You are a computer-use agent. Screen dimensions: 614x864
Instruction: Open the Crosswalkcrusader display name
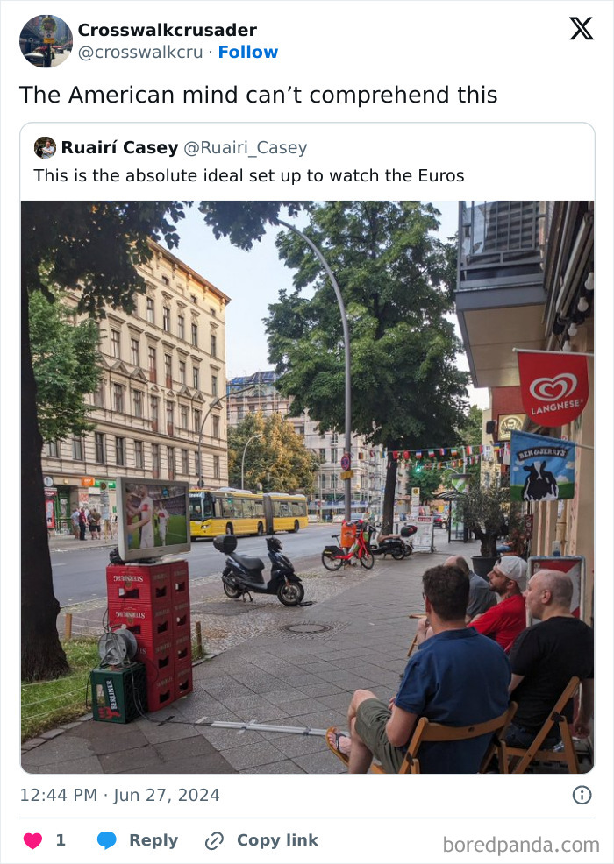click(x=168, y=30)
